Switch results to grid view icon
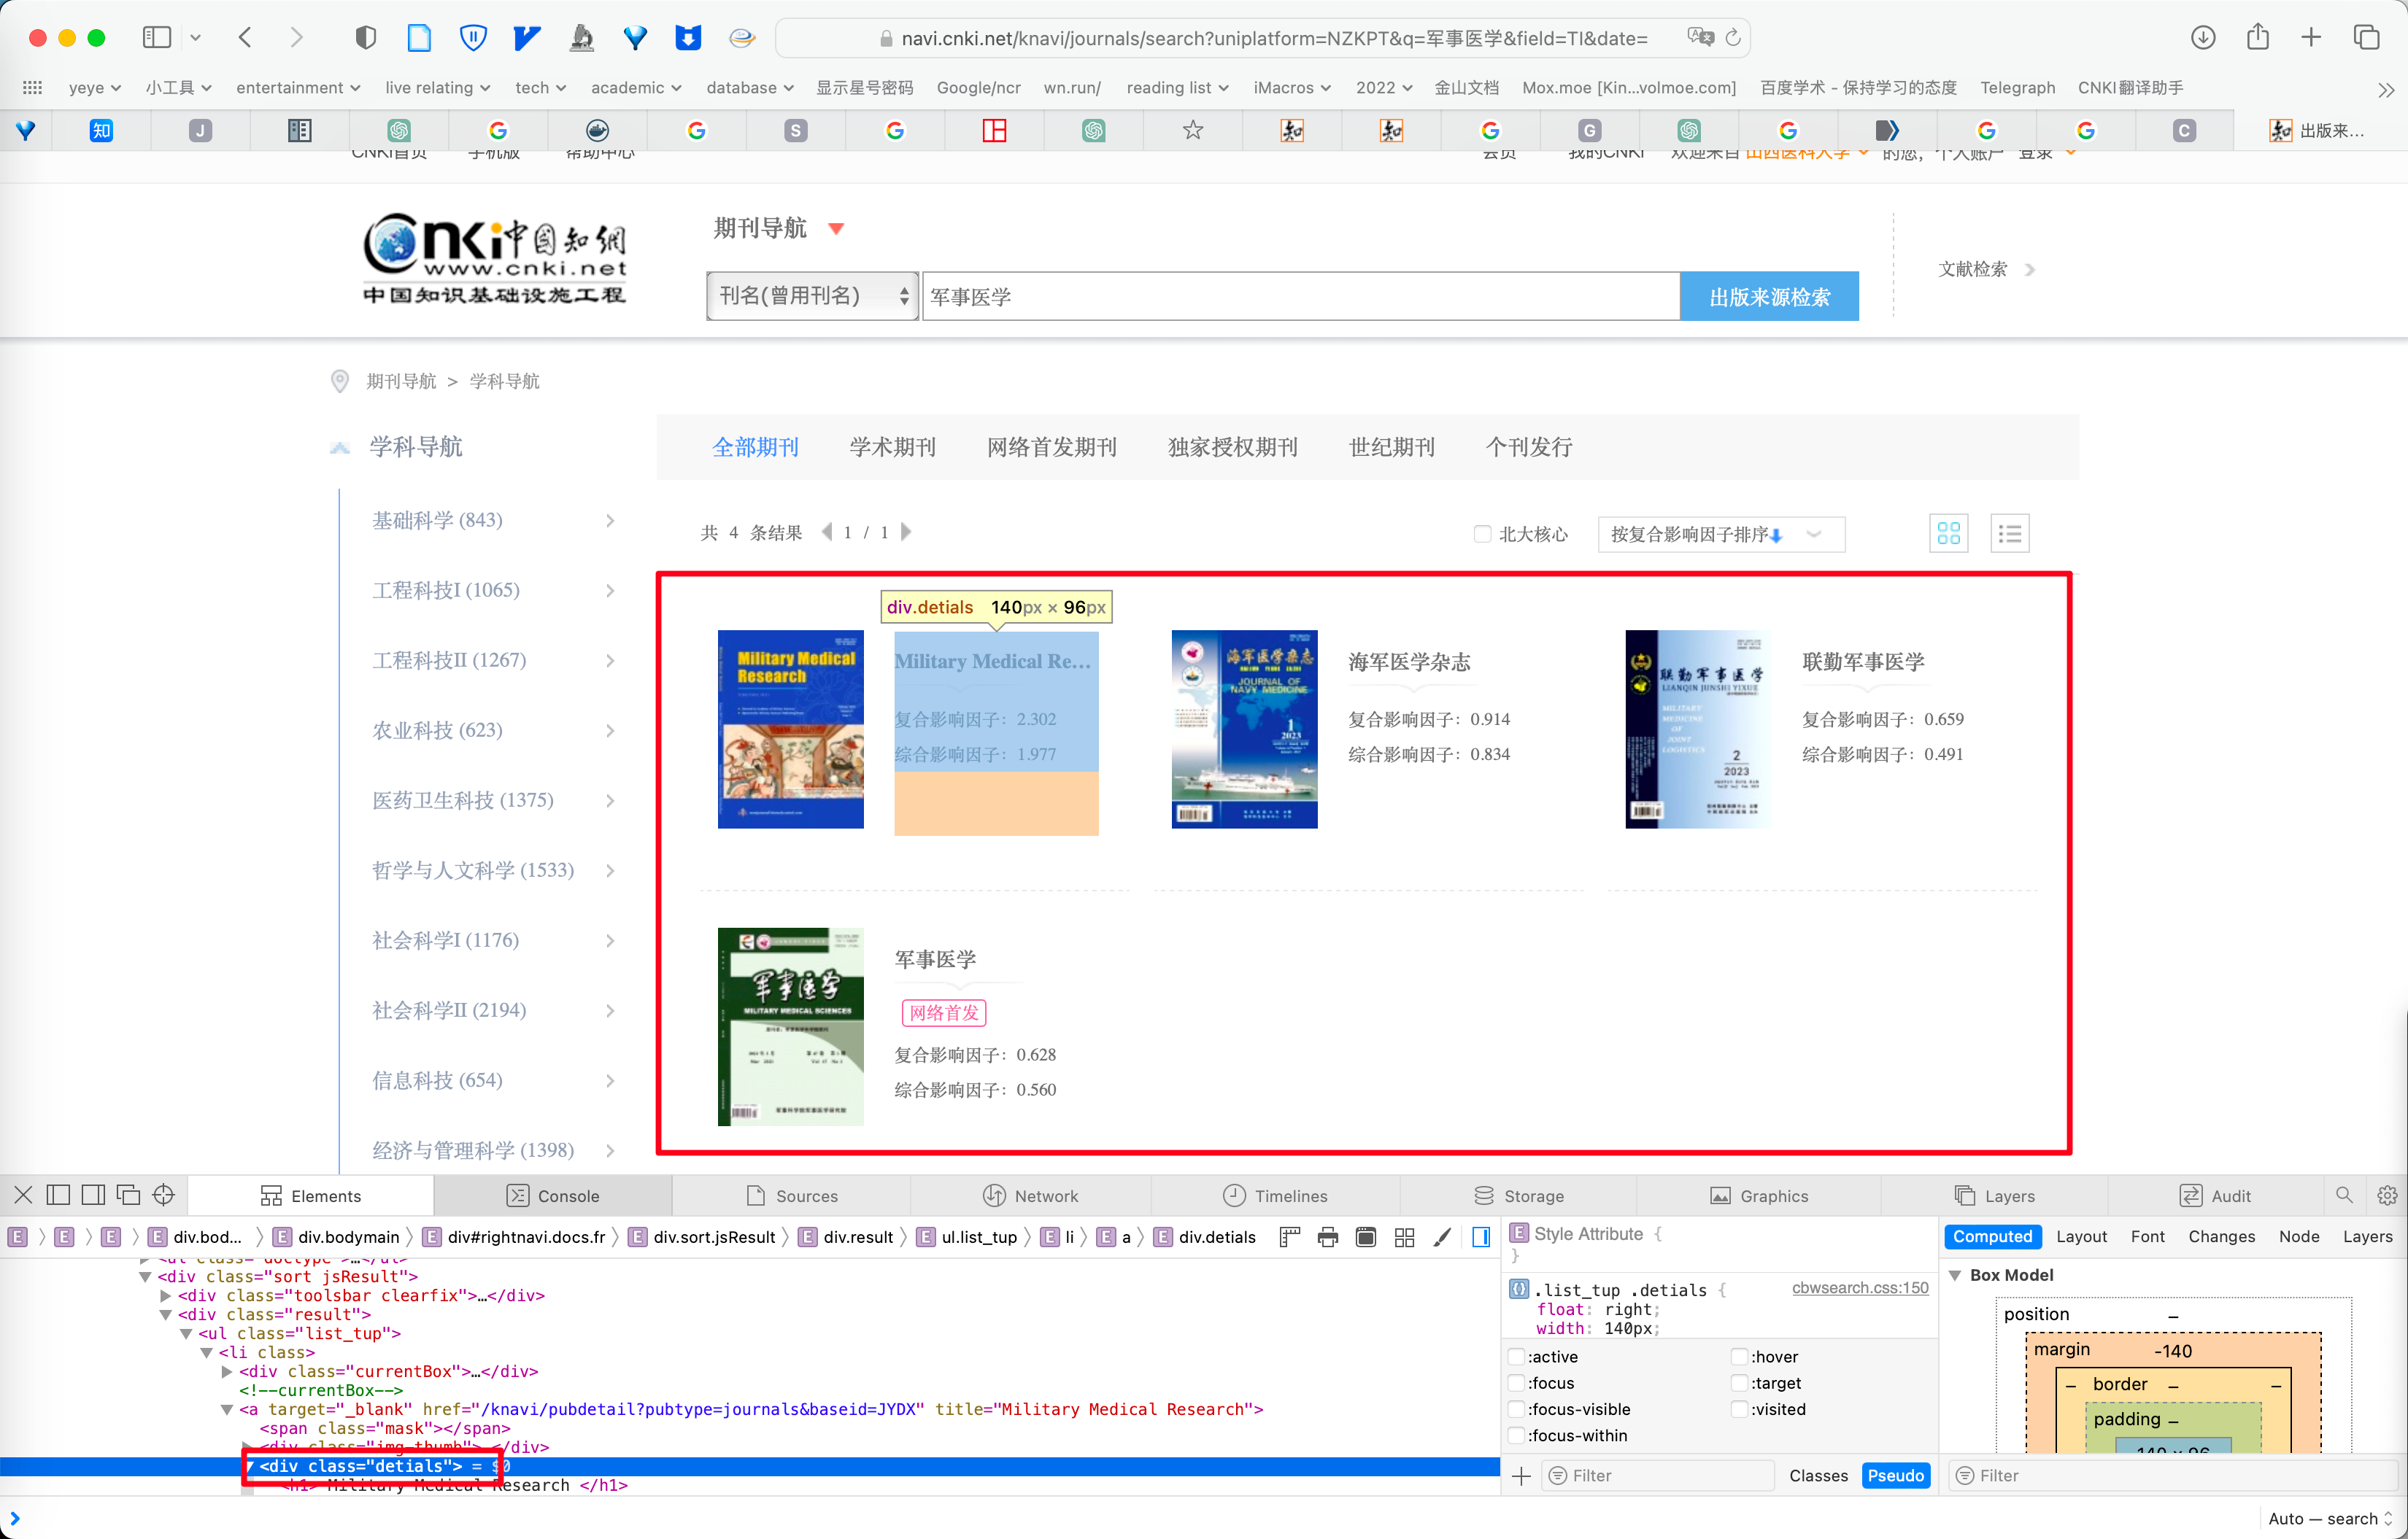The height and width of the screenshot is (1539, 2408). click(1948, 534)
